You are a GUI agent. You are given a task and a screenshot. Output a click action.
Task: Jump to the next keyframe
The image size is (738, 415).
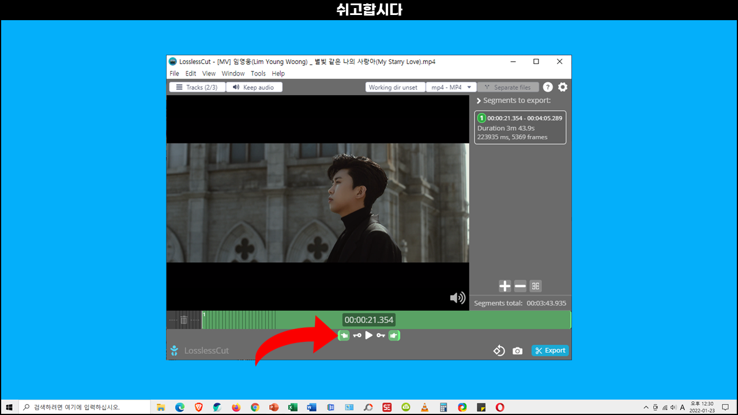381,335
